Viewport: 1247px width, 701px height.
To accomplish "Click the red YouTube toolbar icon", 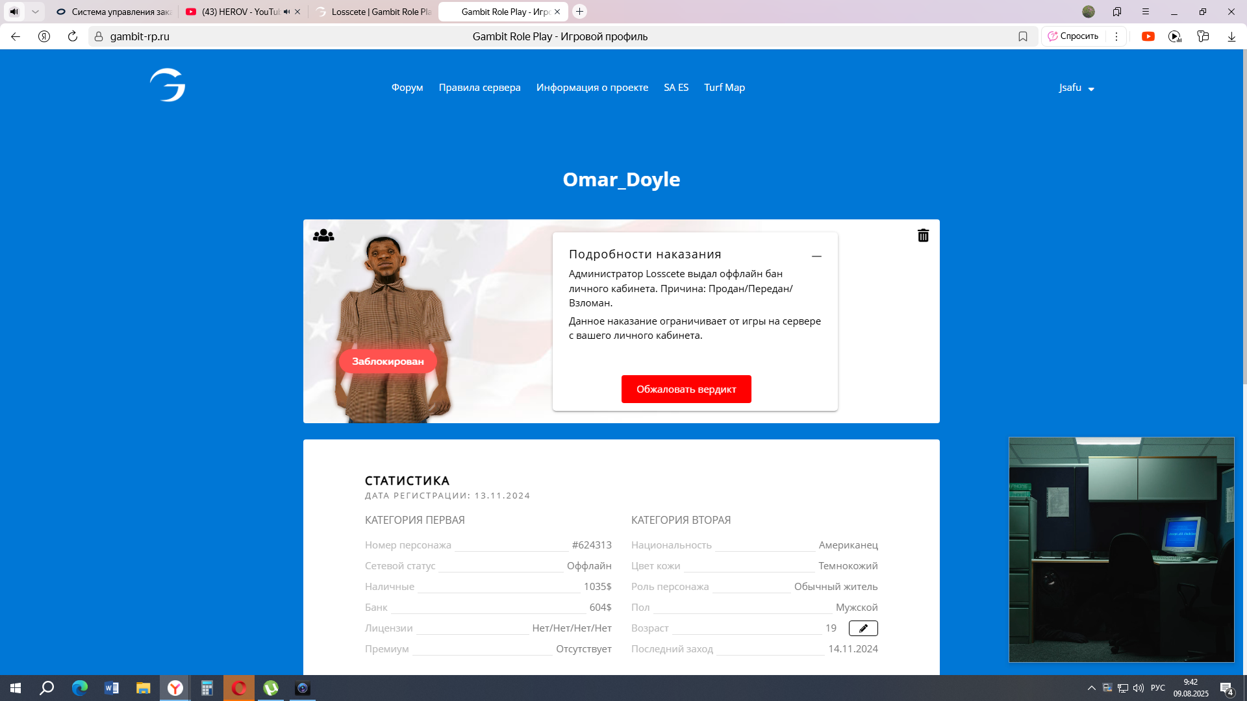I will click(1148, 36).
